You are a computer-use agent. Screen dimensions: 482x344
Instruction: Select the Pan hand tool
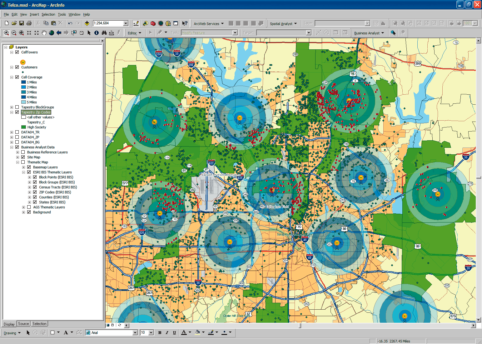point(44,33)
